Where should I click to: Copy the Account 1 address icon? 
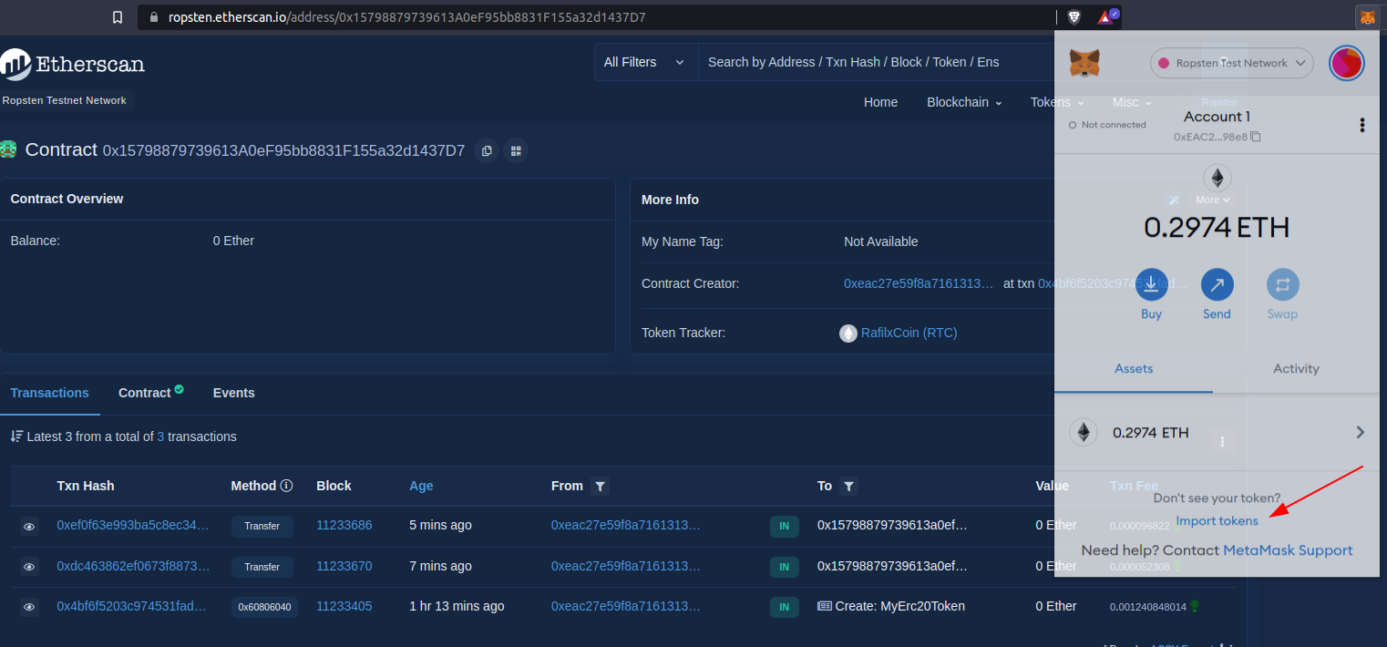(1256, 137)
